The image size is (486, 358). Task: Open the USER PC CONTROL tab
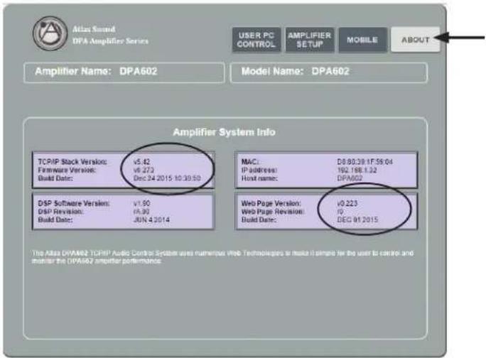[256, 40]
